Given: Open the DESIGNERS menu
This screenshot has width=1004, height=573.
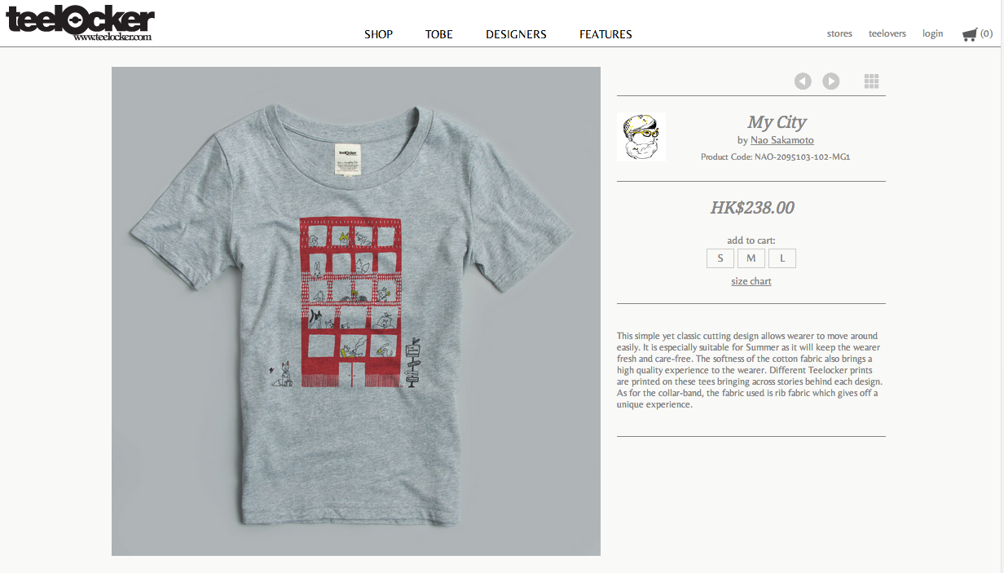Looking at the screenshot, I should point(516,34).
